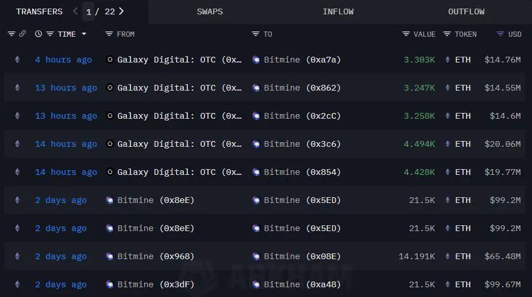Click the 4.428K value
This screenshot has width=532, height=297.
419,173
